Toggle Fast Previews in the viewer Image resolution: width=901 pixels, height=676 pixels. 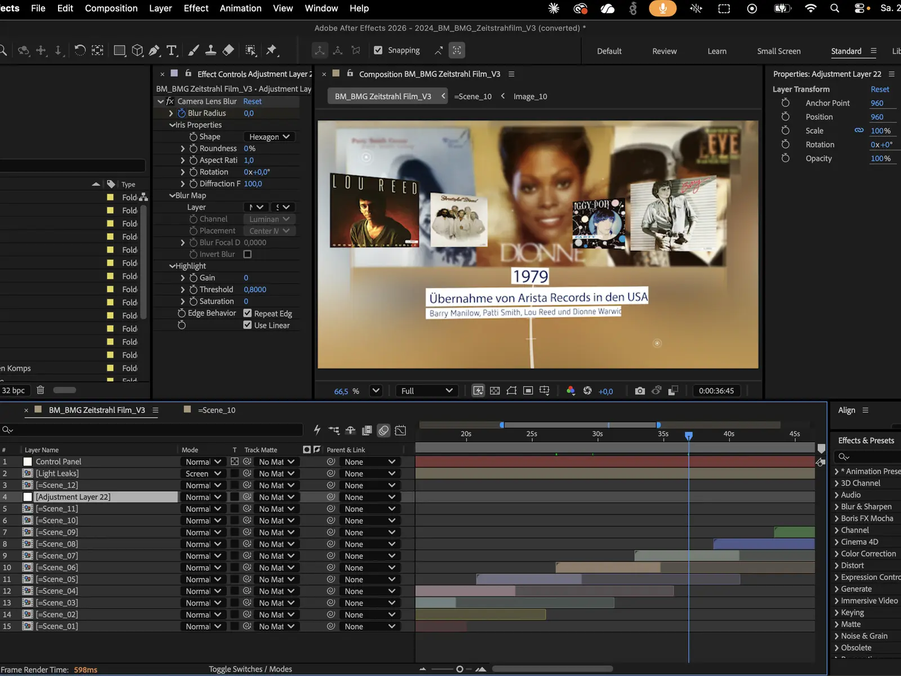pyautogui.click(x=478, y=391)
